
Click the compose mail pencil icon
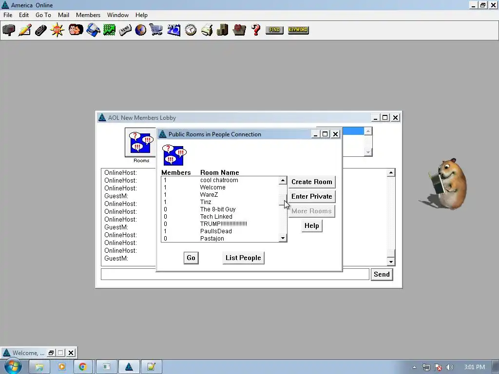coord(25,30)
